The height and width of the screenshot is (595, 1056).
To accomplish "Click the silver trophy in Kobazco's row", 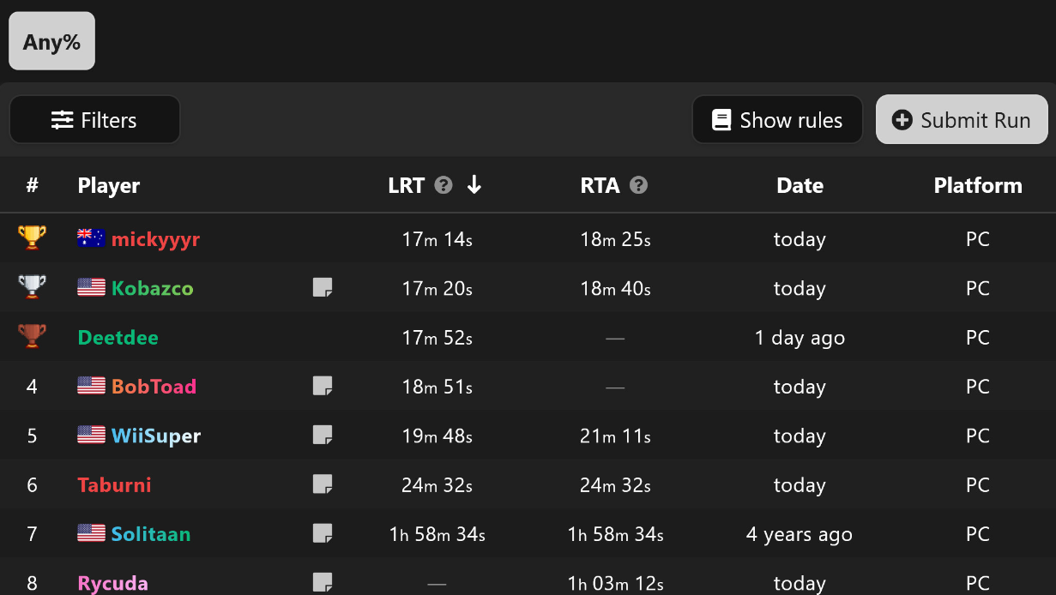I will click(32, 287).
